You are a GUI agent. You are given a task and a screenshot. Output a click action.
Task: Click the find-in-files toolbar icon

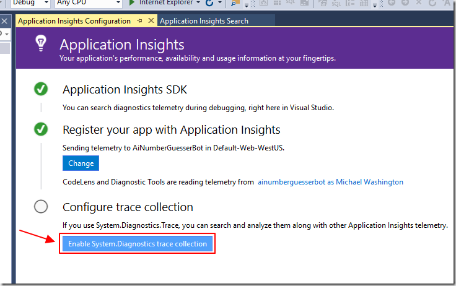[x=235, y=3]
